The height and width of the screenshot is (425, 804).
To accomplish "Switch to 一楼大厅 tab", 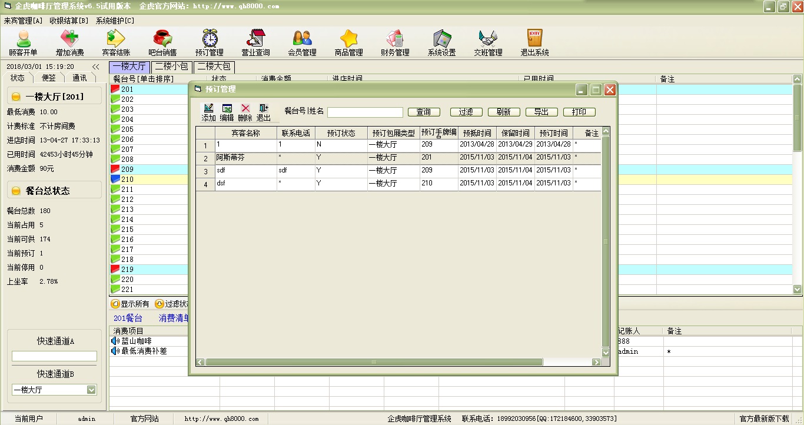I will [129, 67].
